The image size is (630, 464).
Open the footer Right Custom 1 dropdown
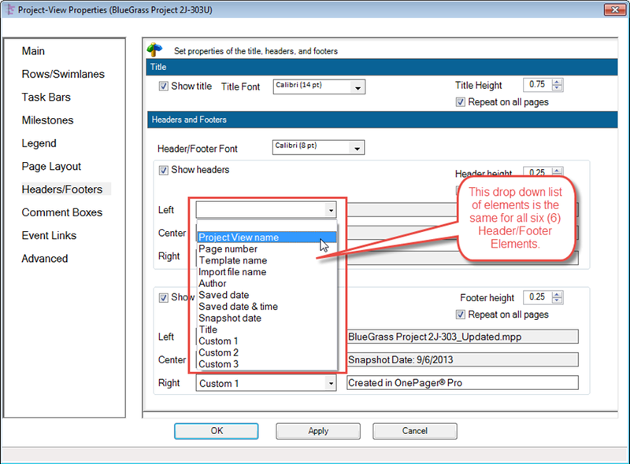tap(331, 384)
